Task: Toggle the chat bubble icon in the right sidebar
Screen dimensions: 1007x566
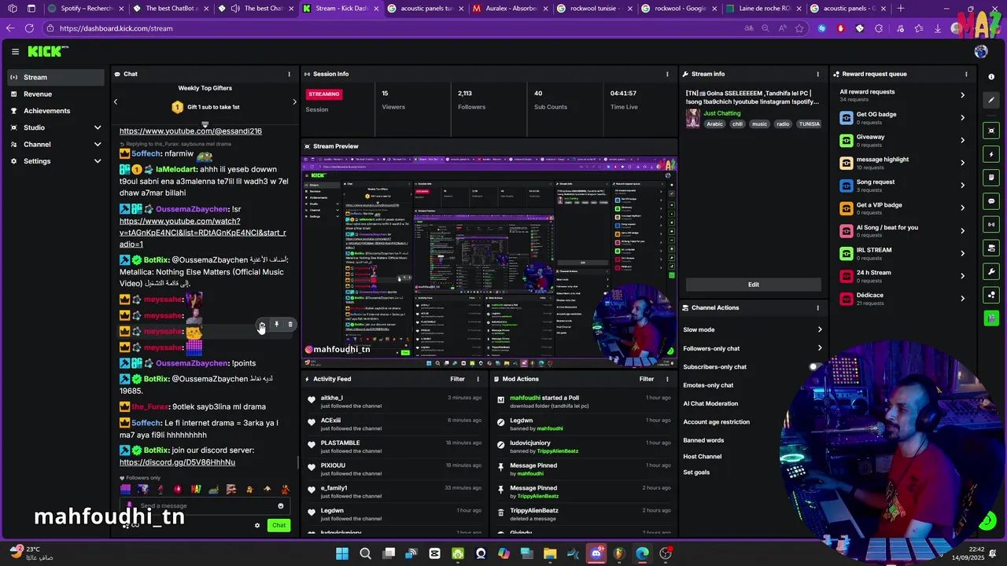Action: point(991,201)
